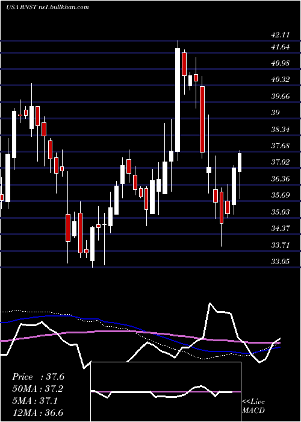Click the 40.32 price level label
Image resolution: width=301 pixels, height=422 pixels.
click(281, 80)
